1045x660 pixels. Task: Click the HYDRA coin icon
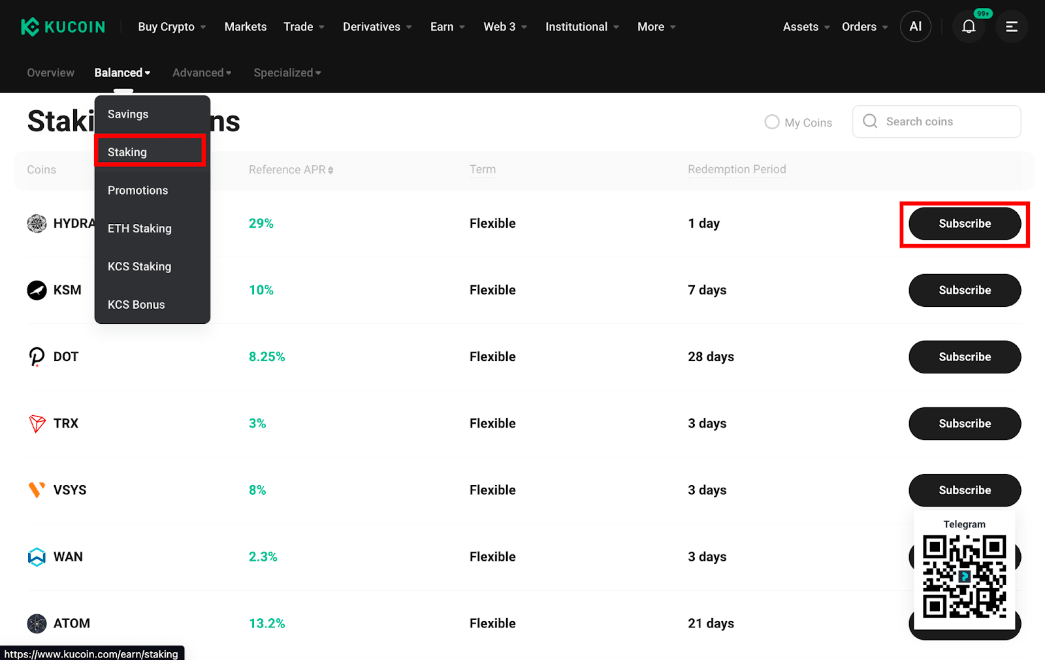click(x=37, y=223)
